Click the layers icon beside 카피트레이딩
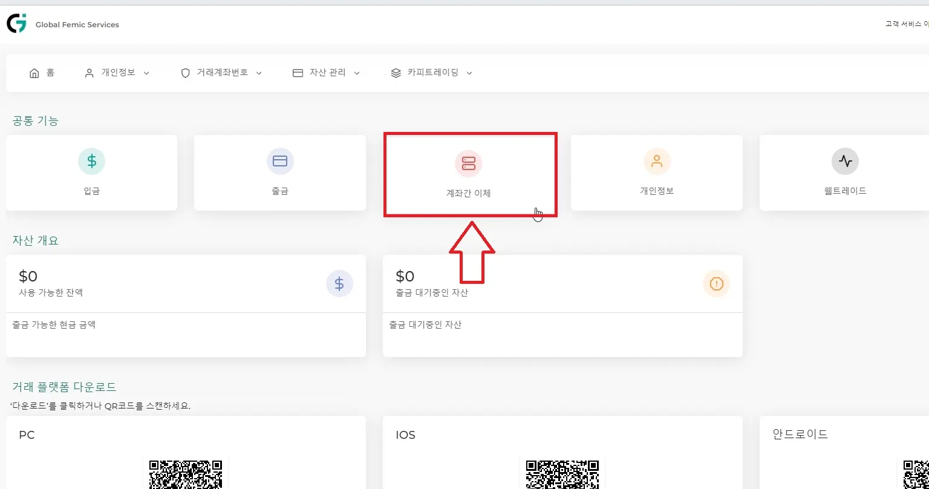Screen dimensions: 929x489 (396, 73)
